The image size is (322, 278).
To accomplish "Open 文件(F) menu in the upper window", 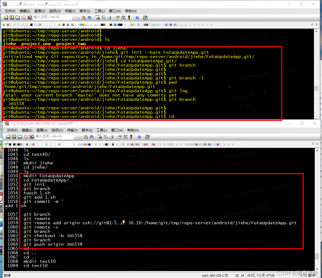I will click(x=10, y=11).
